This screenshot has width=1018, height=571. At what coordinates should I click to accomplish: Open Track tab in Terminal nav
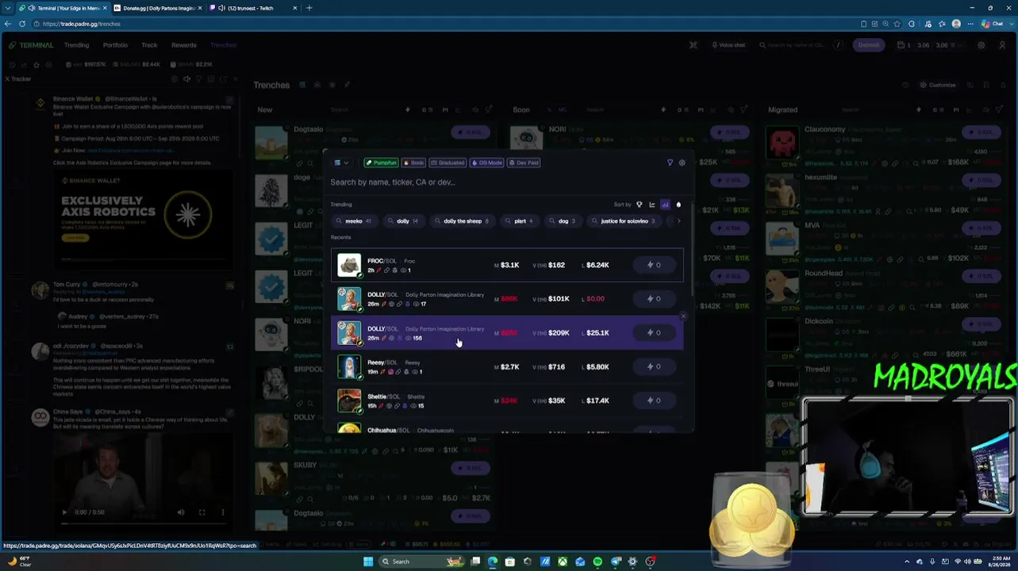click(149, 45)
